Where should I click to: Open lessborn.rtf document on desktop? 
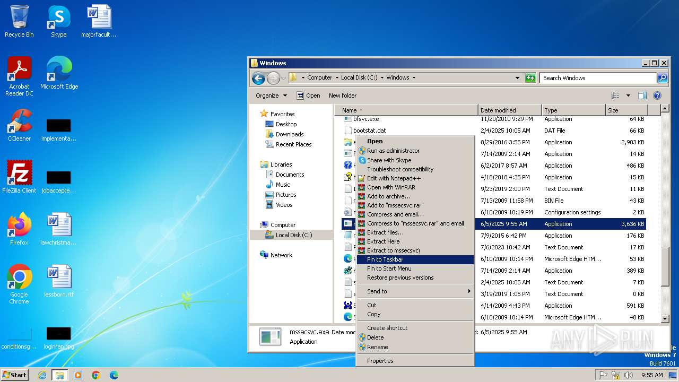click(x=59, y=281)
